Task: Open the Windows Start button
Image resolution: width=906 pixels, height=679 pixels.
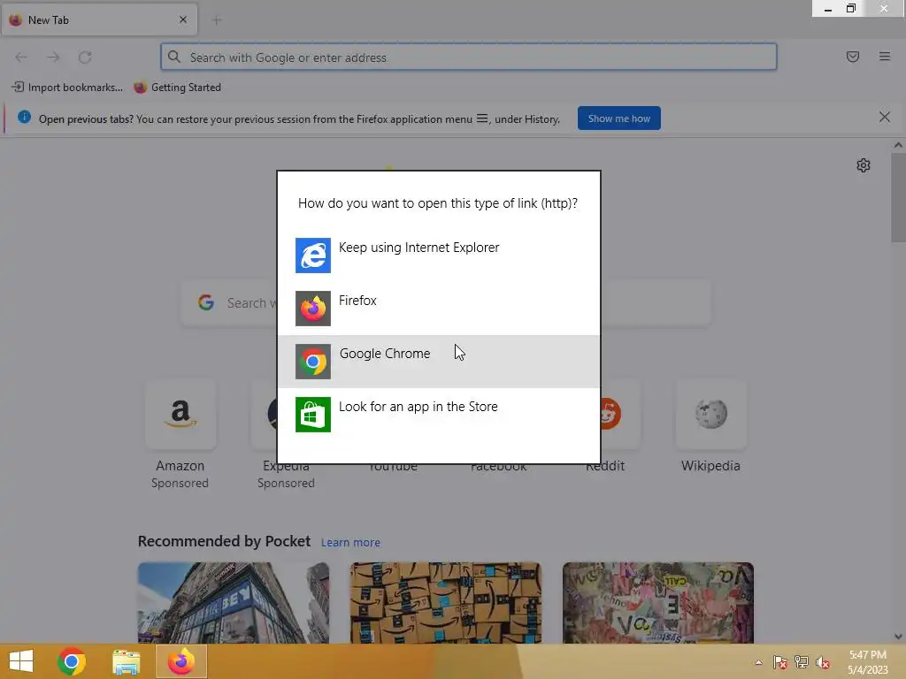Action: tap(21, 661)
